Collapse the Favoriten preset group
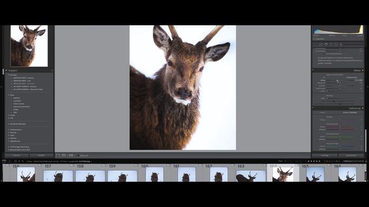The height and width of the screenshot is (207, 369). click(9, 75)
